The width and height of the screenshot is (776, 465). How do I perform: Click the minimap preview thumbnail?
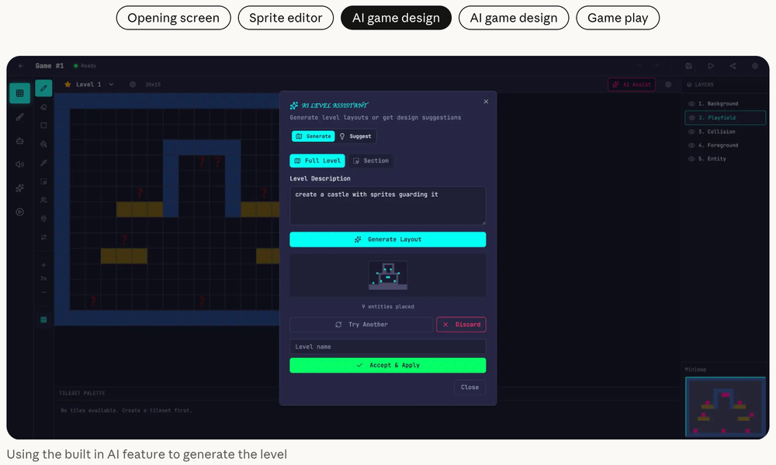726,406
